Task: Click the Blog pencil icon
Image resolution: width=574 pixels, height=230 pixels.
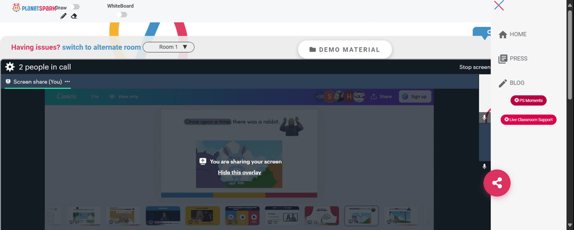Action: point(503,83)
